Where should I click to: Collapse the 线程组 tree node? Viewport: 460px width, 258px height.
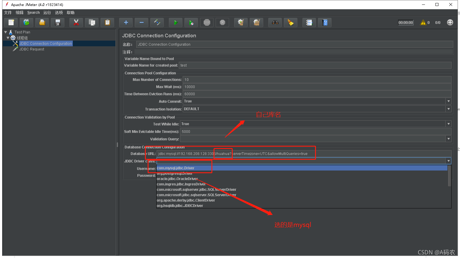tap(8, 38)
